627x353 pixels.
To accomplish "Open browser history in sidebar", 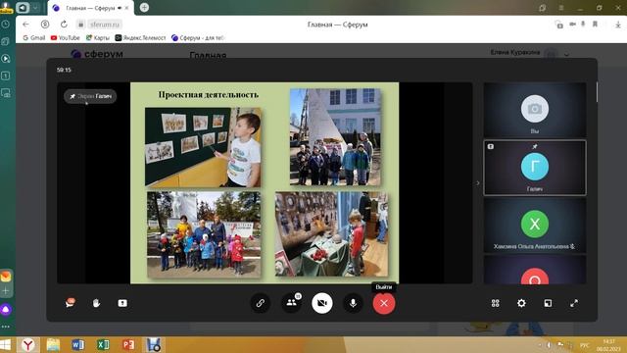I will (6, 25).
